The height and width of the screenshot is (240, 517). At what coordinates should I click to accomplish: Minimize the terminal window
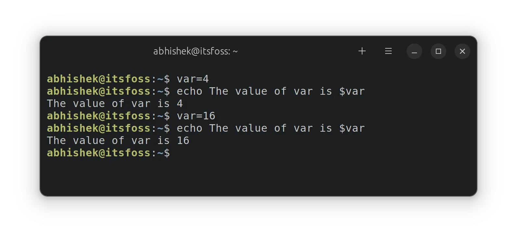click(414, 51)
